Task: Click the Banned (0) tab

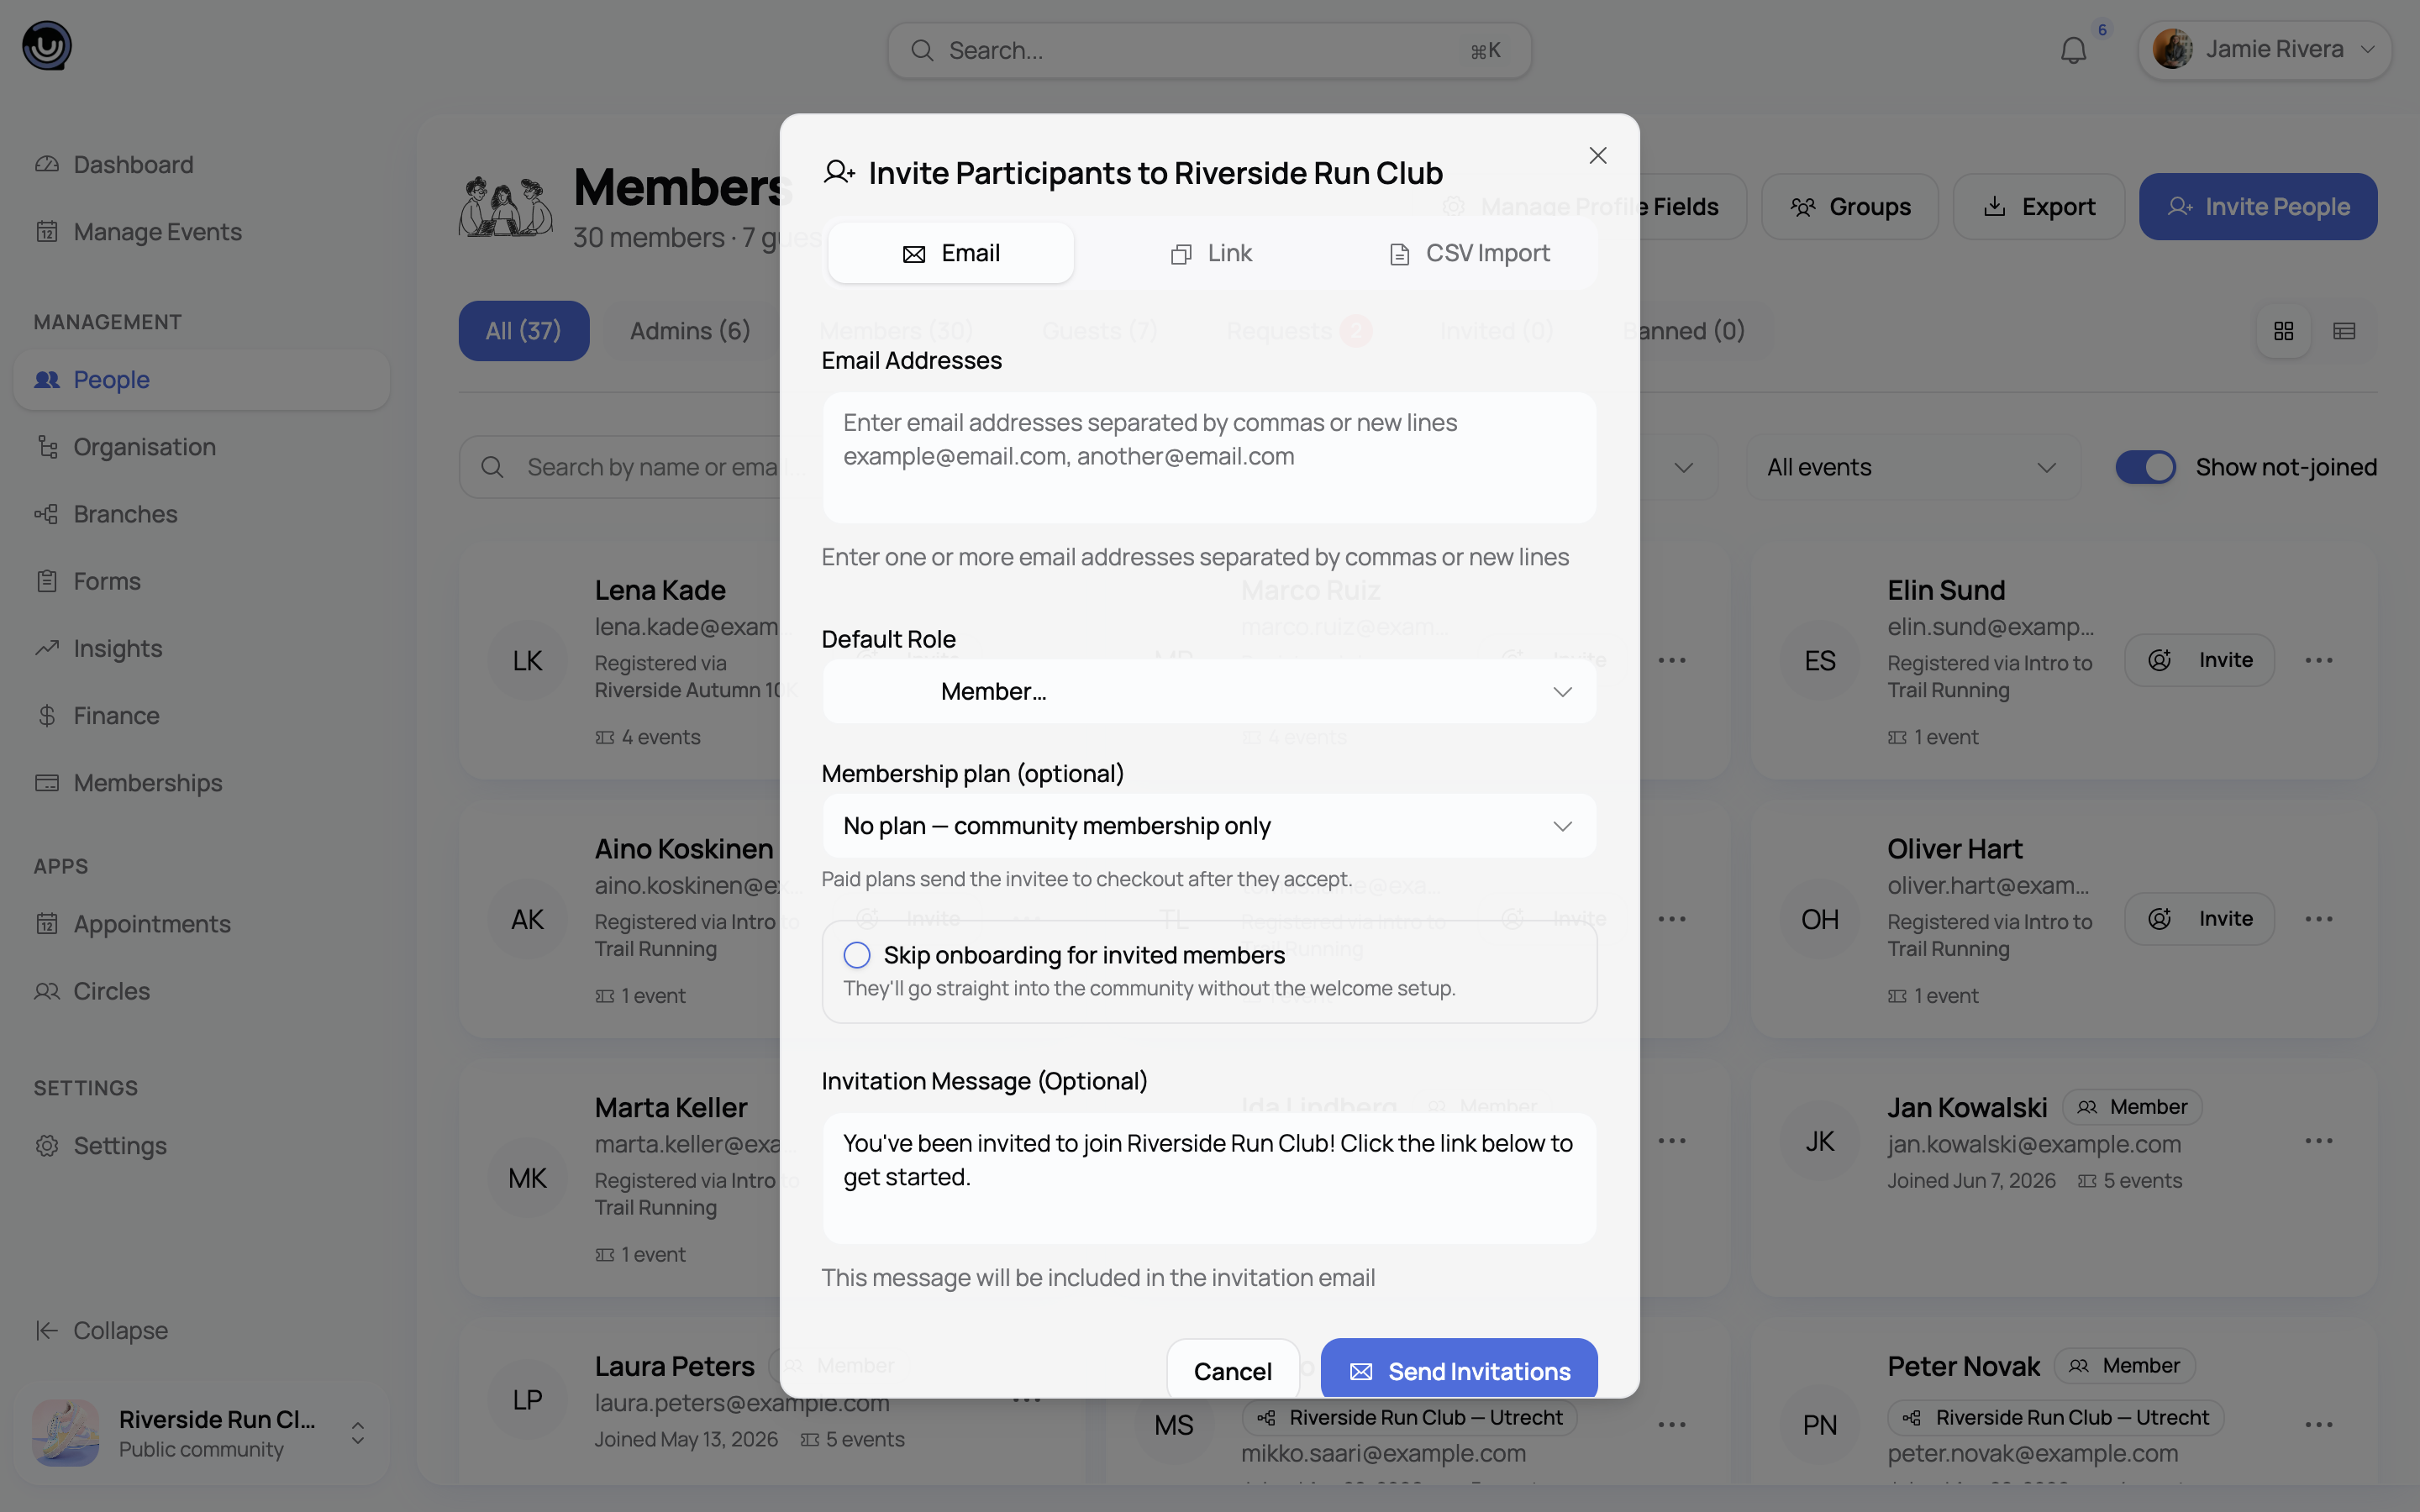Action: (x=1684, y=331)
